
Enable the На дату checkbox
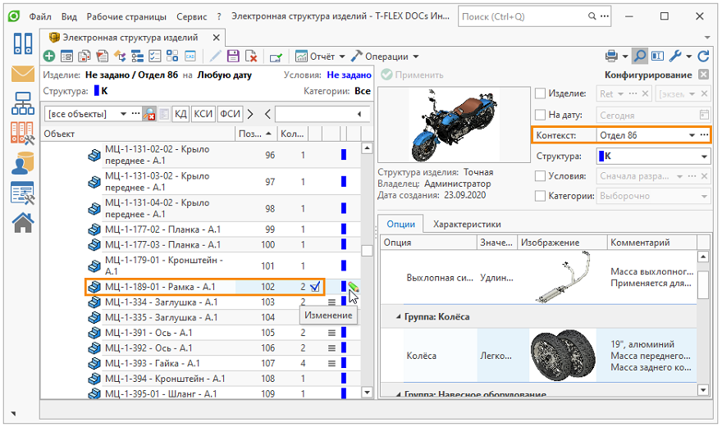(x=540, y=115)
